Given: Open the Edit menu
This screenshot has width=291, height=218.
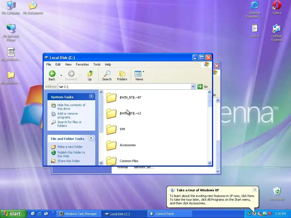Looking at the screenshot, I should click(x=58, y=64).
